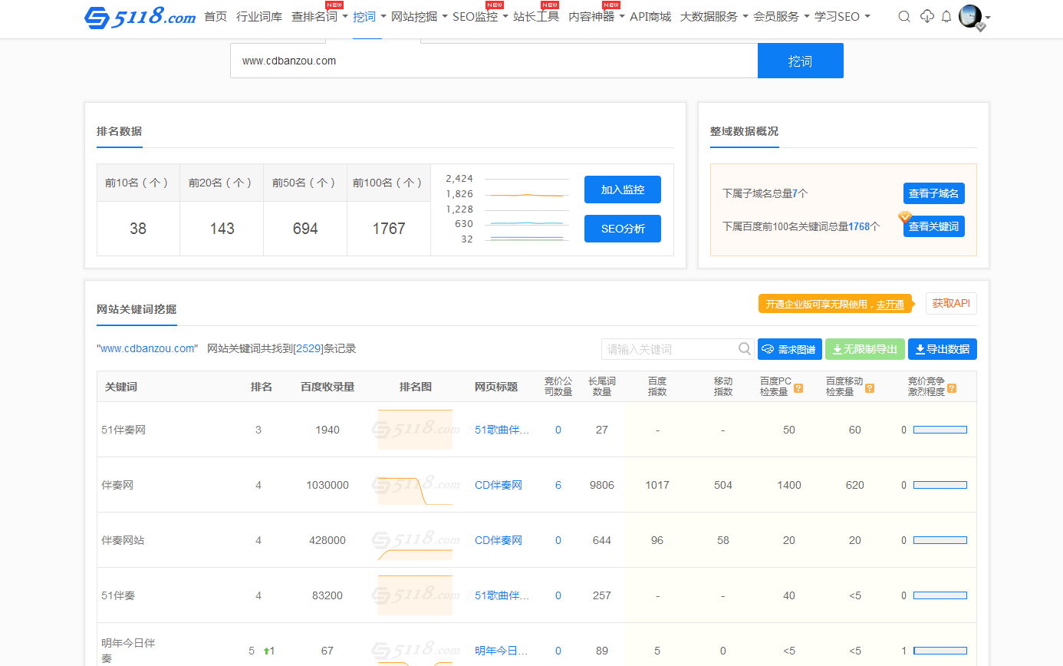Expand the 会员服务 menu dropdown

807,16
